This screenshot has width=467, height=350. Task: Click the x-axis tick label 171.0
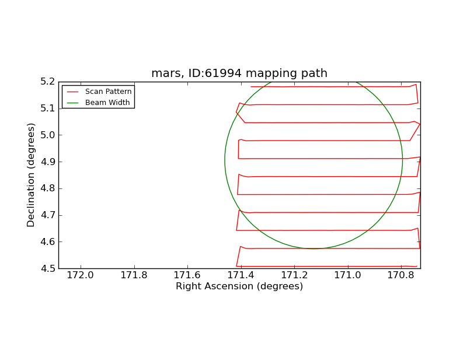click(x=347, y=275)
